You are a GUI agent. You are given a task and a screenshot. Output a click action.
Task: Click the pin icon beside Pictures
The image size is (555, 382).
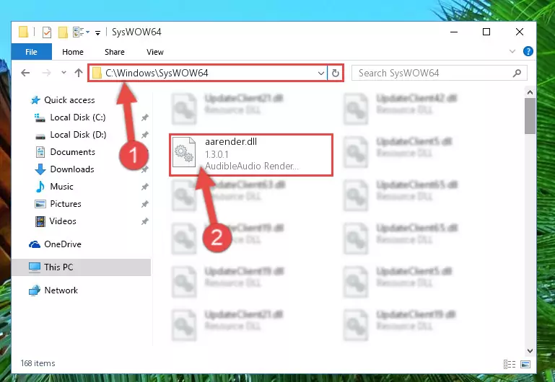pos(144,204)
